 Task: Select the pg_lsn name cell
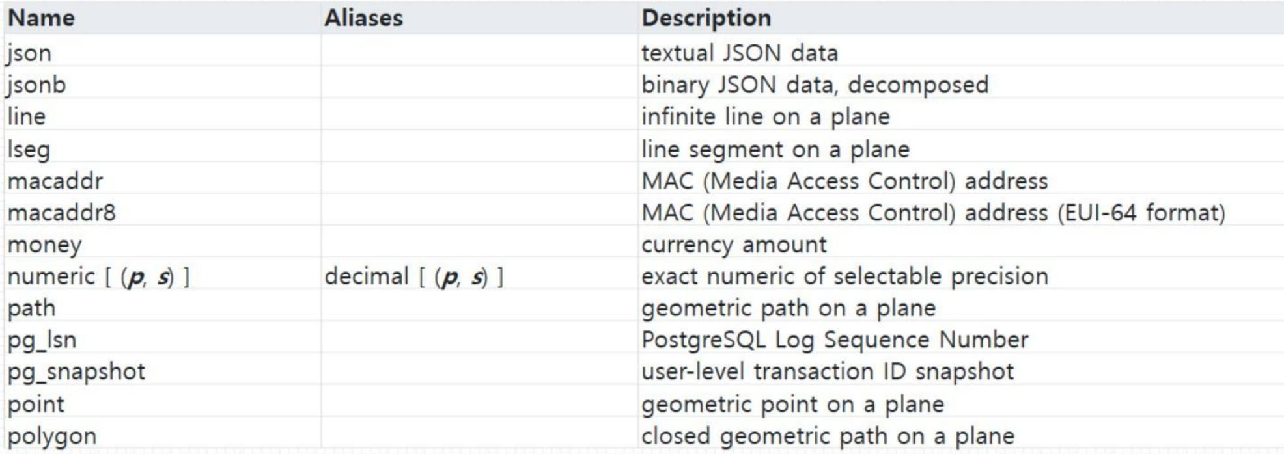point(42,340)
